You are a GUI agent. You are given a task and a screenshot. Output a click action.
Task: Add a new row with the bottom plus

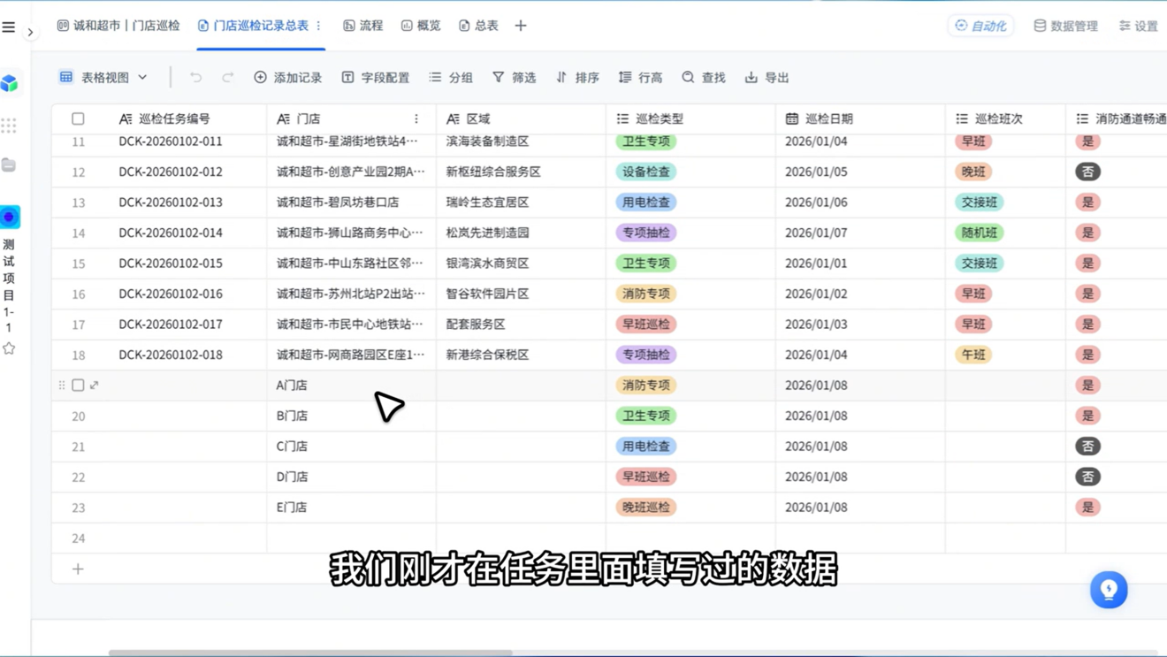click(78, 569)
